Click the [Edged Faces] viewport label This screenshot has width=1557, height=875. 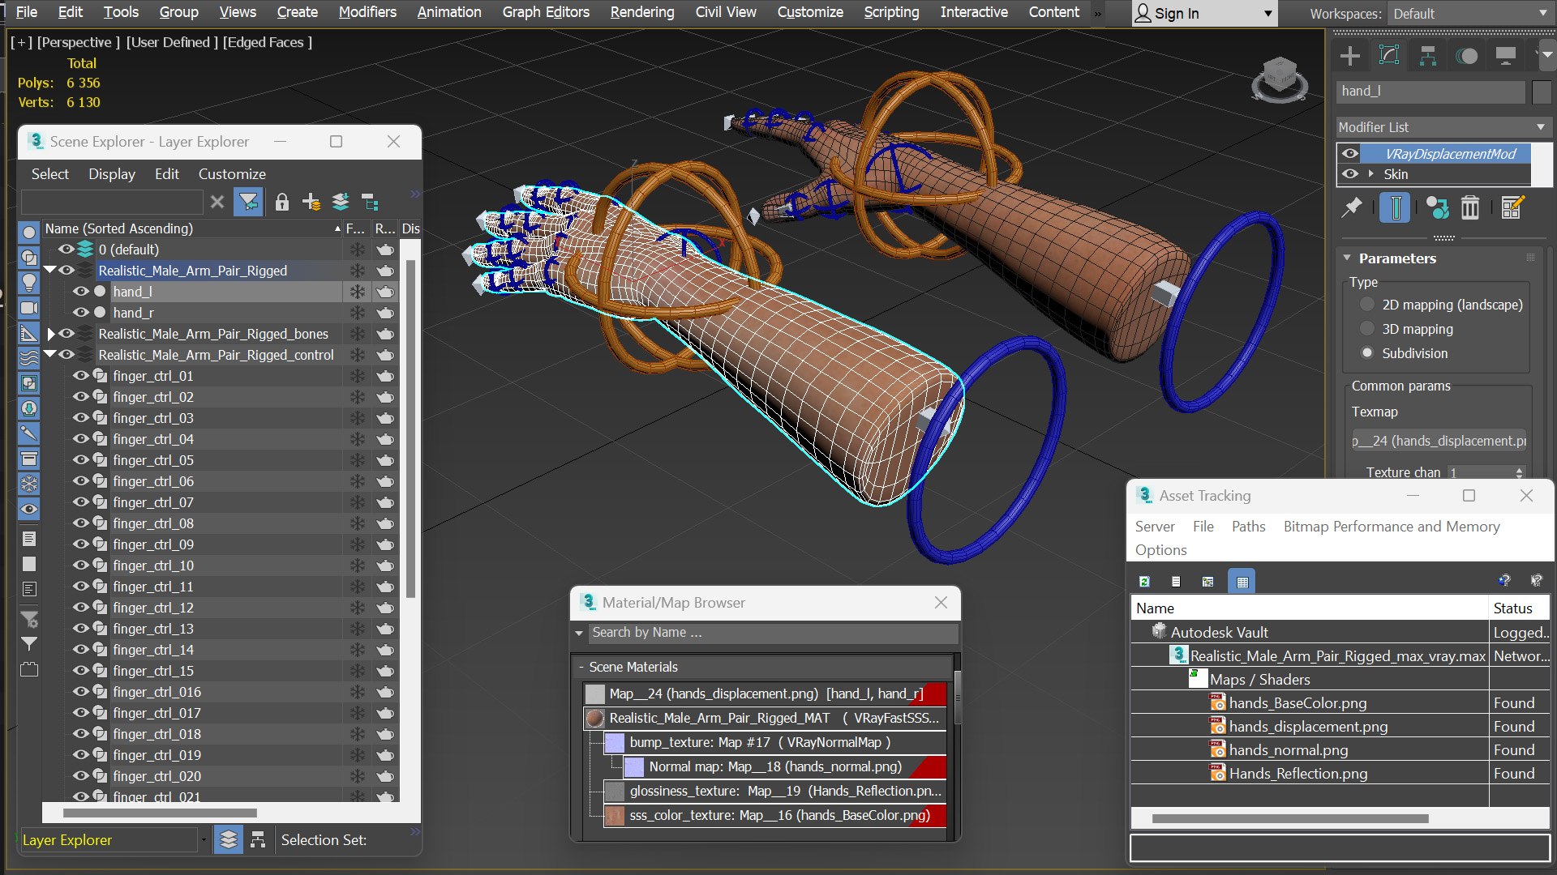coord(268,42)
